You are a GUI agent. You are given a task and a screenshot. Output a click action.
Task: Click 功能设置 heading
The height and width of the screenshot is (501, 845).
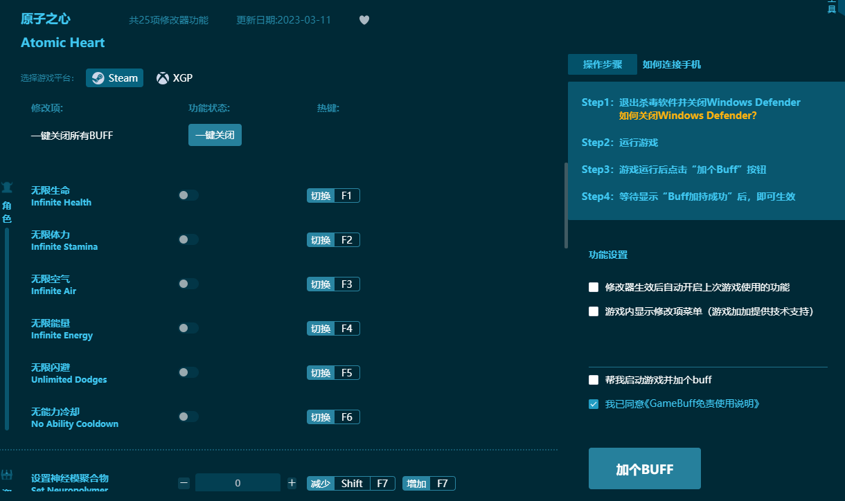608,255
